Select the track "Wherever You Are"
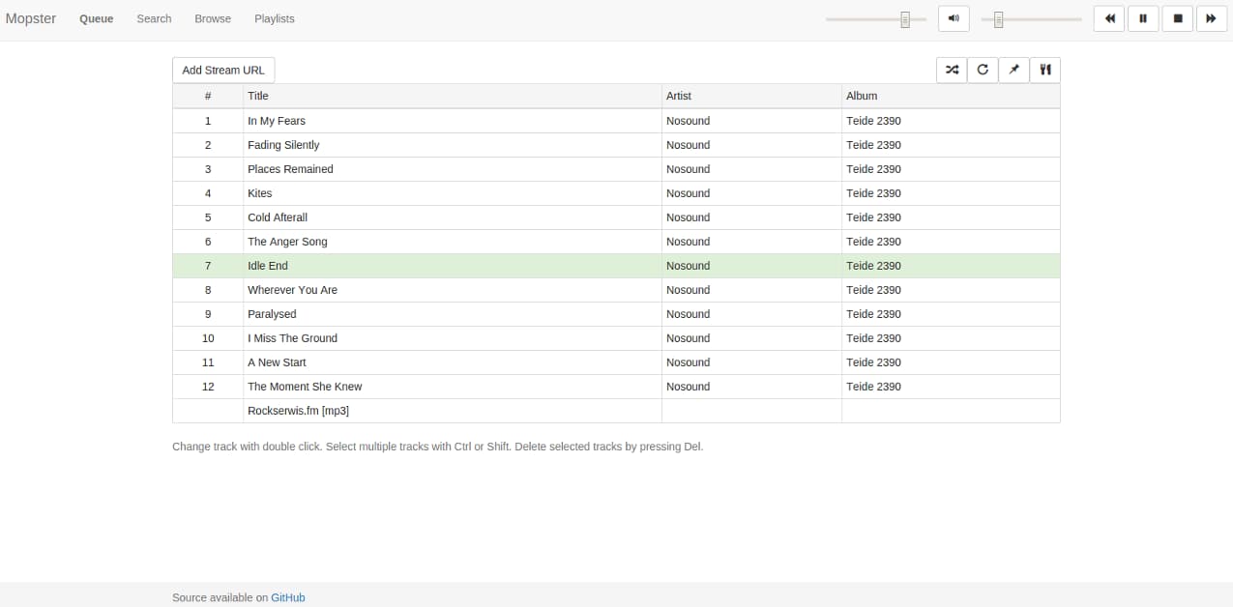This screenshot has height=607, width=1233. click(292, 290)
